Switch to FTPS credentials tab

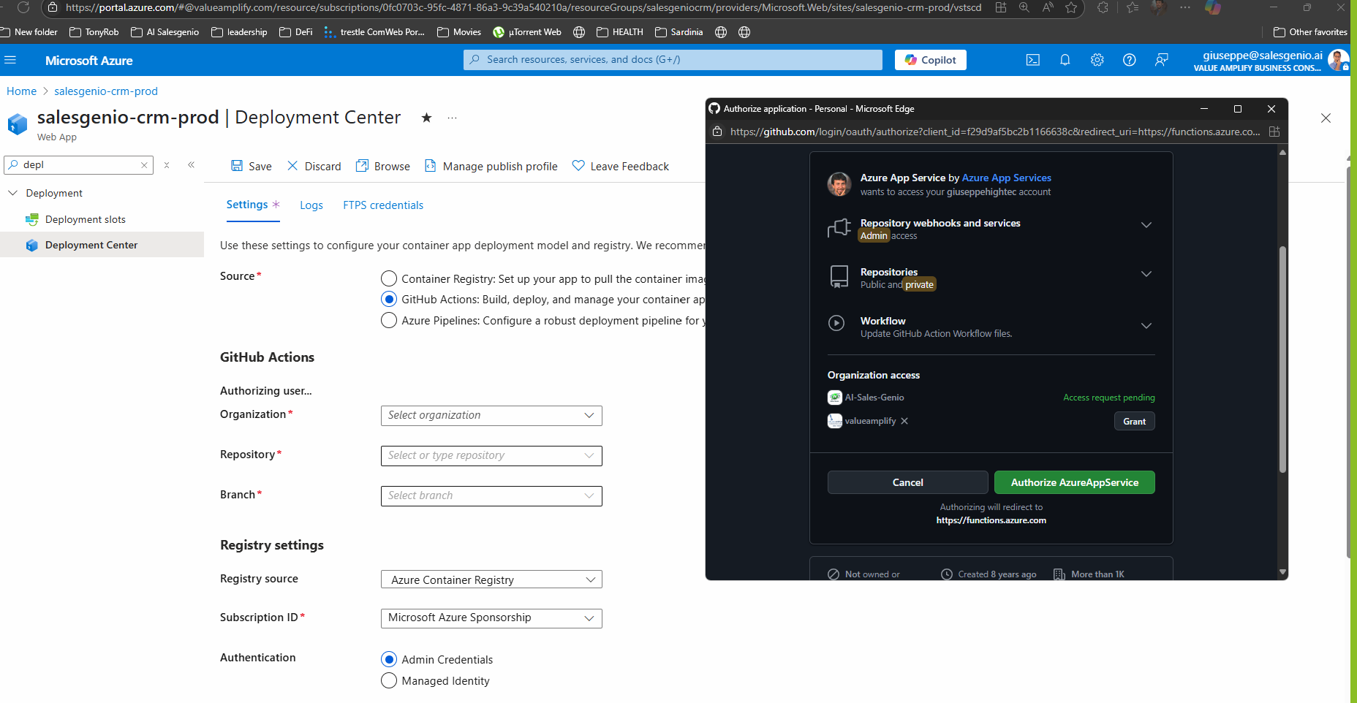click(x=383, y=205)
